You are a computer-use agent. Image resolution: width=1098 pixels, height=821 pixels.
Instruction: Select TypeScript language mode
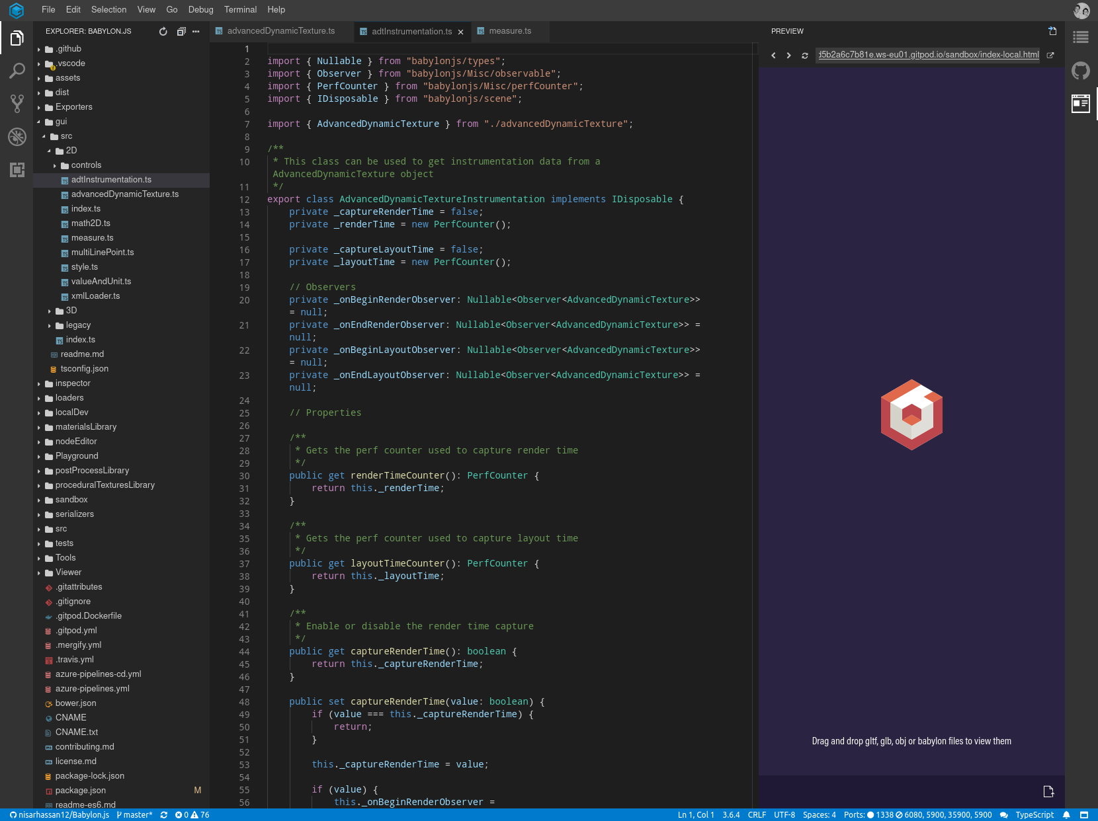(1035, 815)
